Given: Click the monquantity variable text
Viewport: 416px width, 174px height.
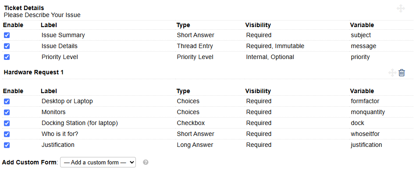Looking at the screenshot, I should (x=368, y=112).
